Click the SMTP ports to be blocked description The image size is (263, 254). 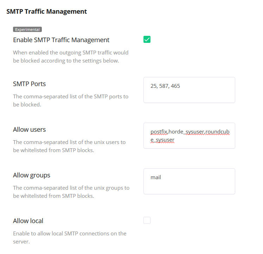(71, 100)
